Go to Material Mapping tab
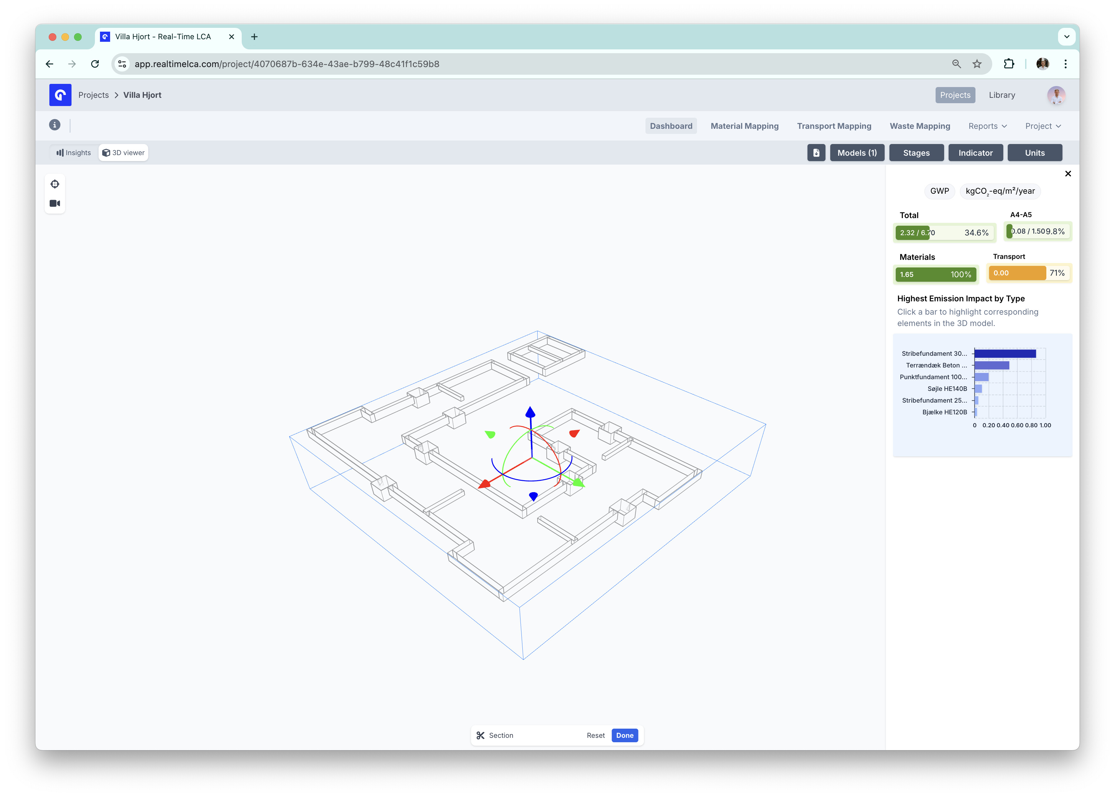The image size is (1115, 797). click(x=744, y=126)
